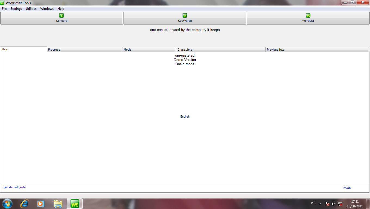Open the WordList tool

pyautogui.click(x=308, y=18)
